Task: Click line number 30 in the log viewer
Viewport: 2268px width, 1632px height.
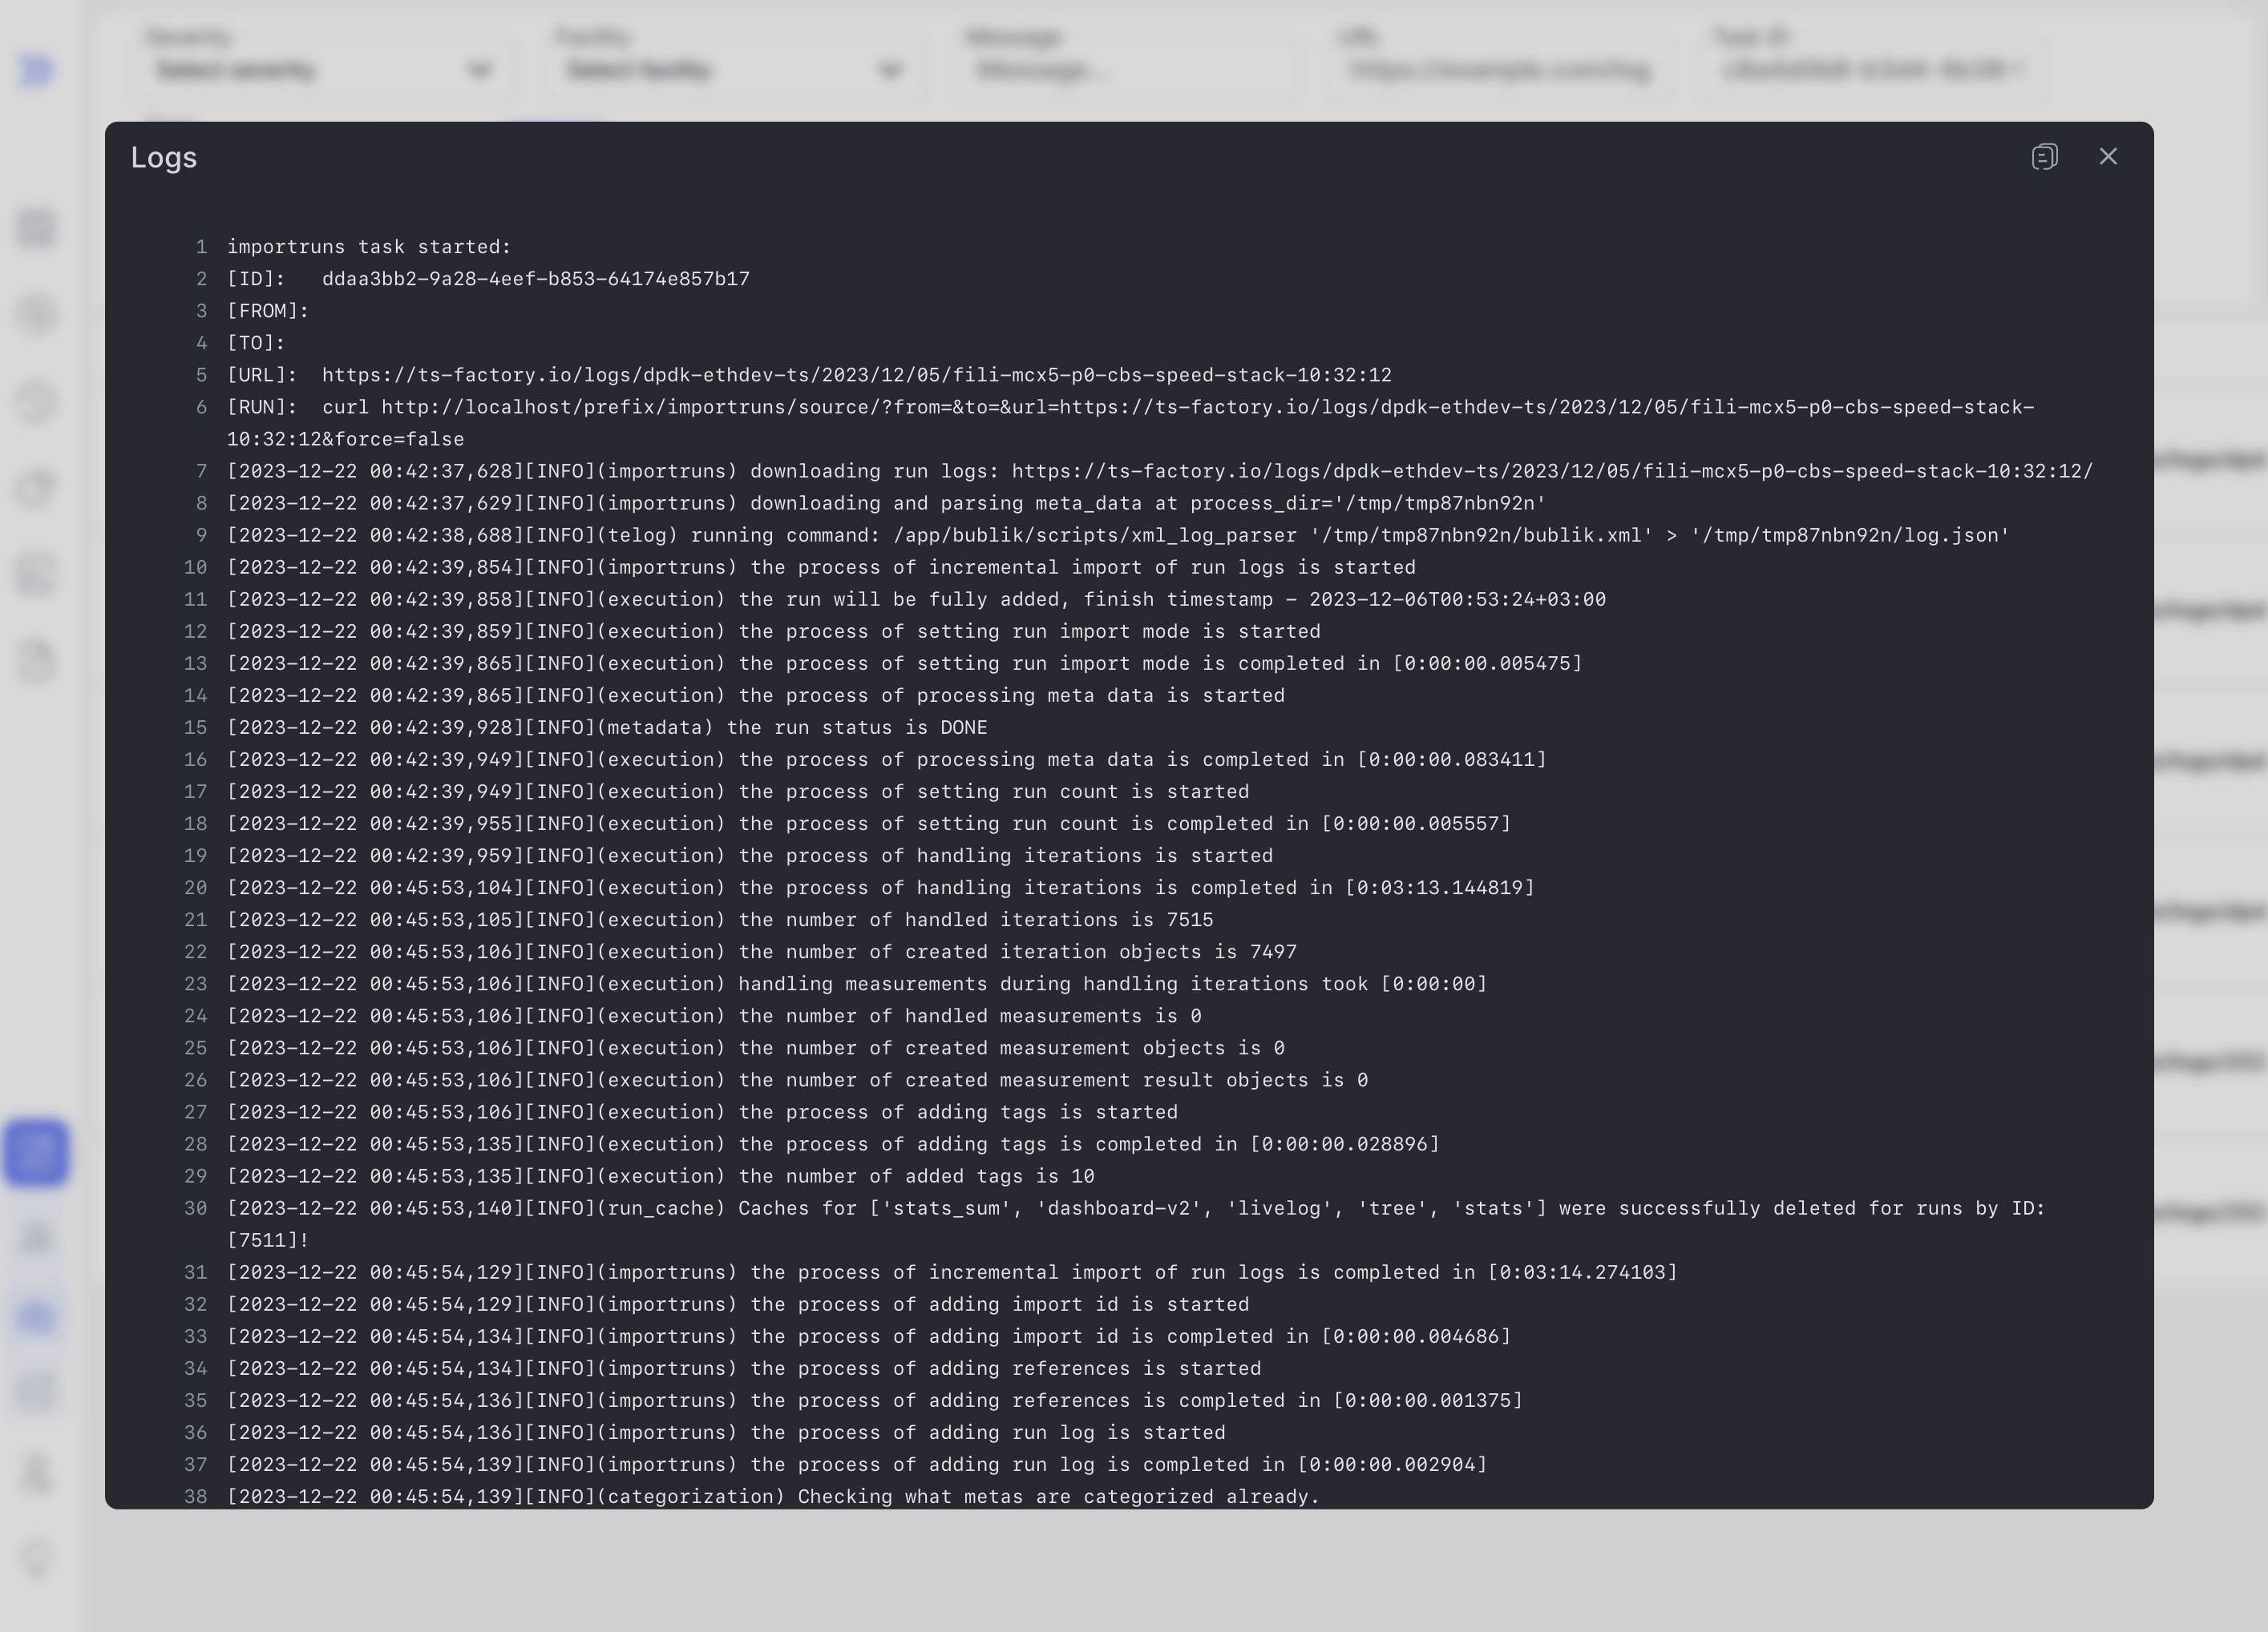Action: coord(196,1208)
